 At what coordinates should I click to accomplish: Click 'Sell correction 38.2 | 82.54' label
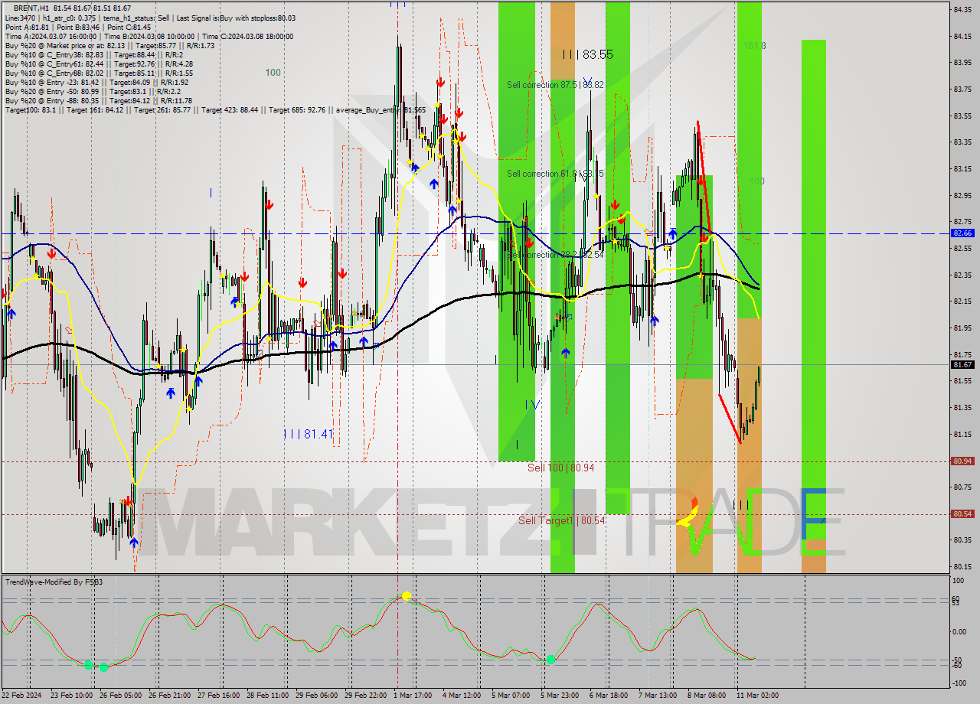point(555,254)
